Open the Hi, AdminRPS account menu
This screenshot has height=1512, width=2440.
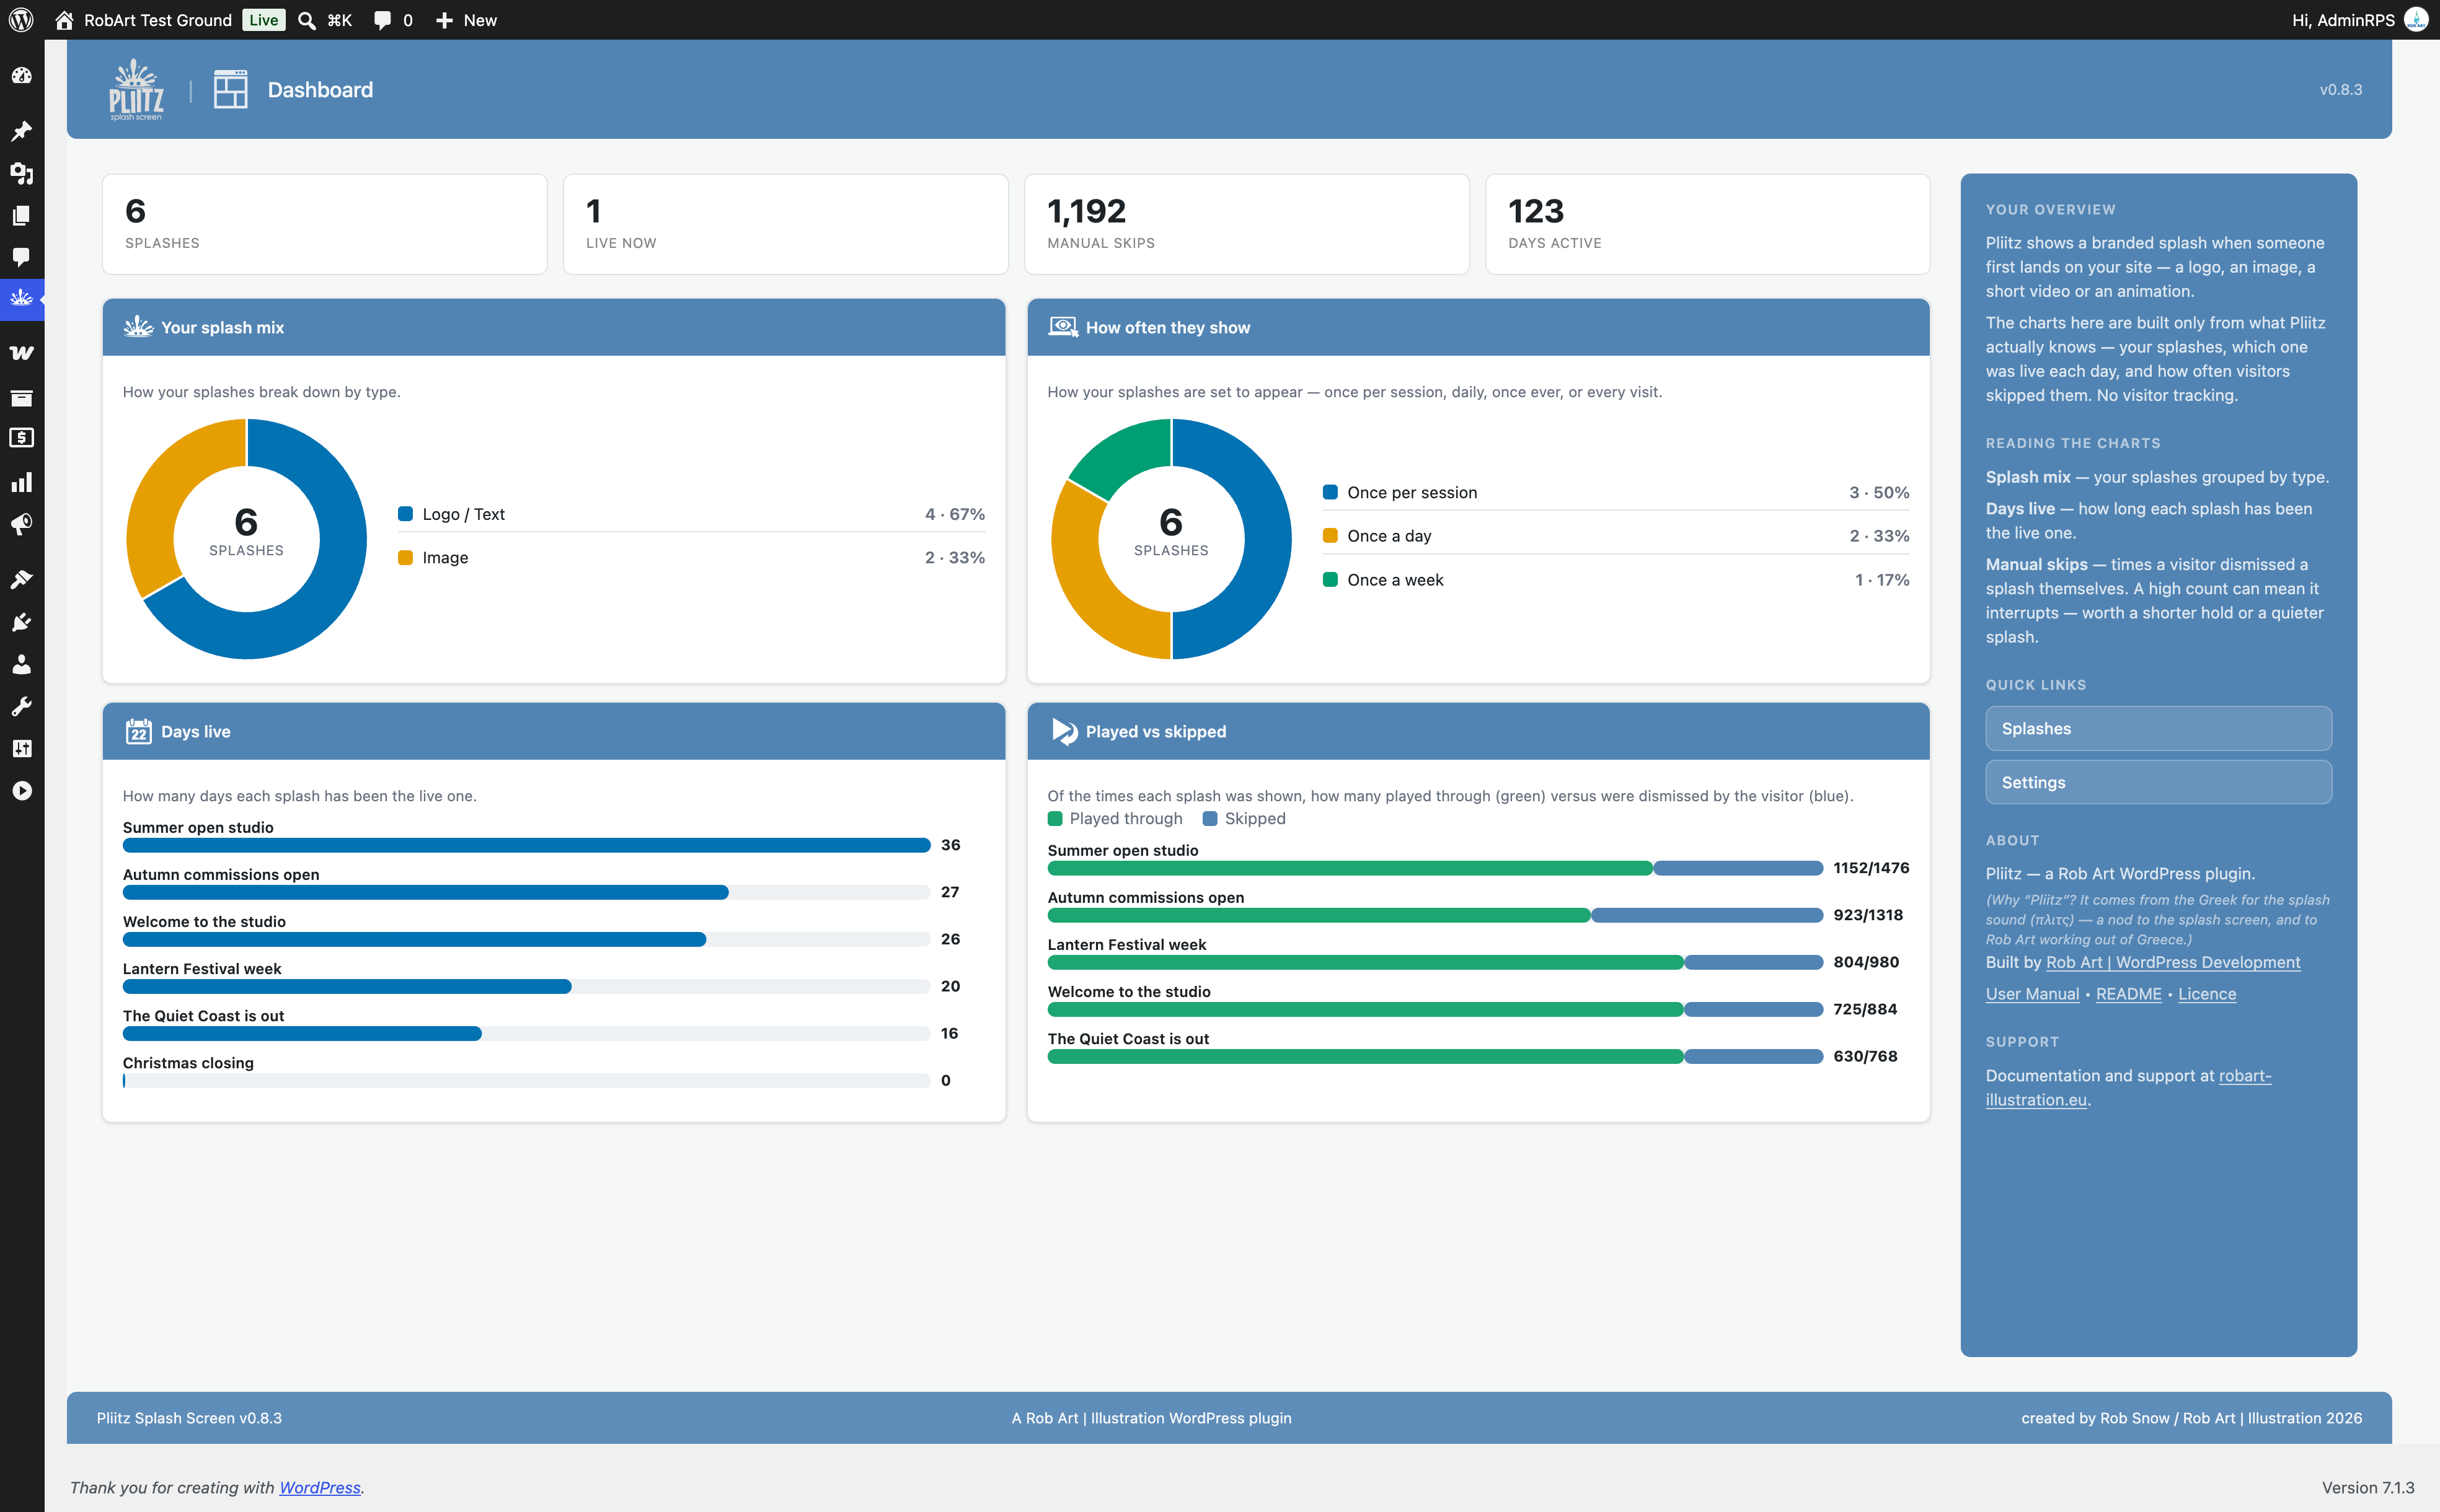pyautogui.click(x=2359, y=20)
